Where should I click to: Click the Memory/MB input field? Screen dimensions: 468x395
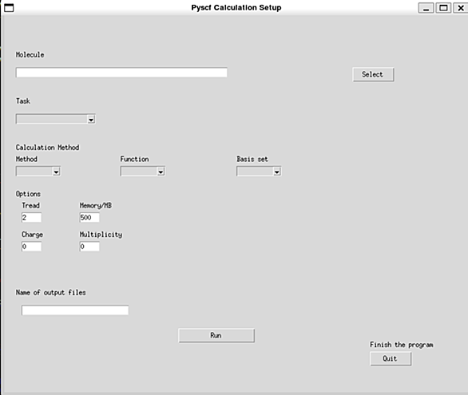click(x=89, y=217)
